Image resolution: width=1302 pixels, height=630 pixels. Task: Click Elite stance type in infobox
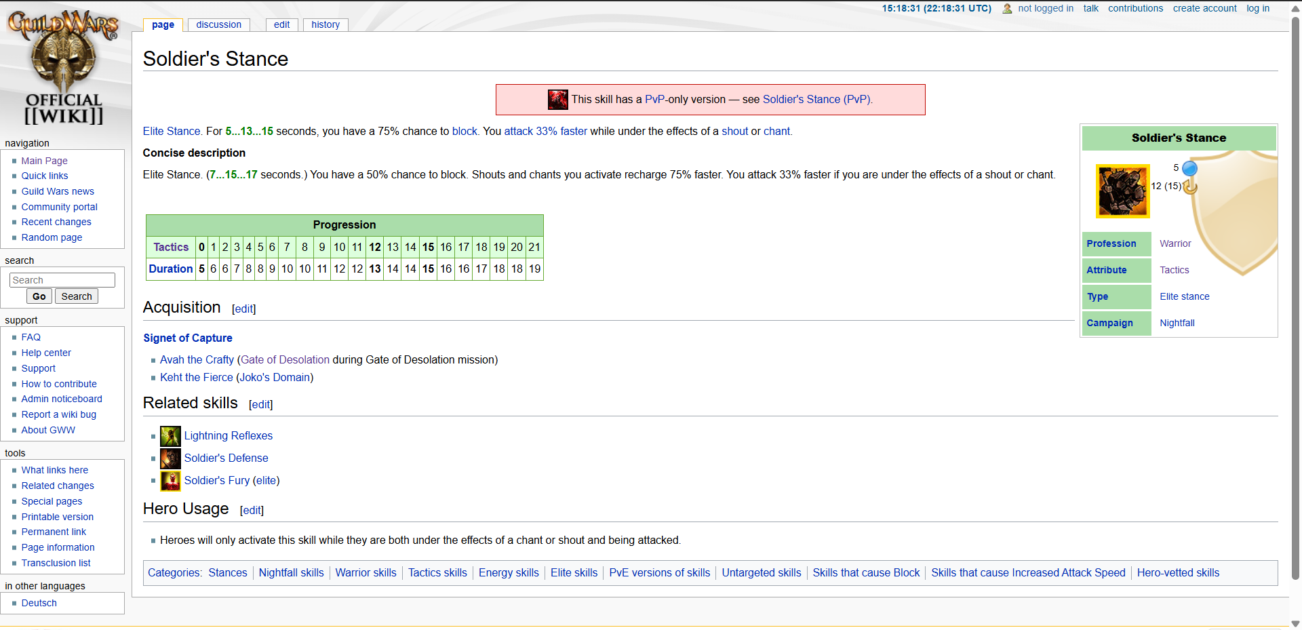click(x=1184, y=296)
